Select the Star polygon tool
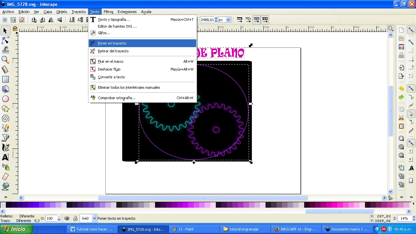Screen dimensions: 416x234 5,109
